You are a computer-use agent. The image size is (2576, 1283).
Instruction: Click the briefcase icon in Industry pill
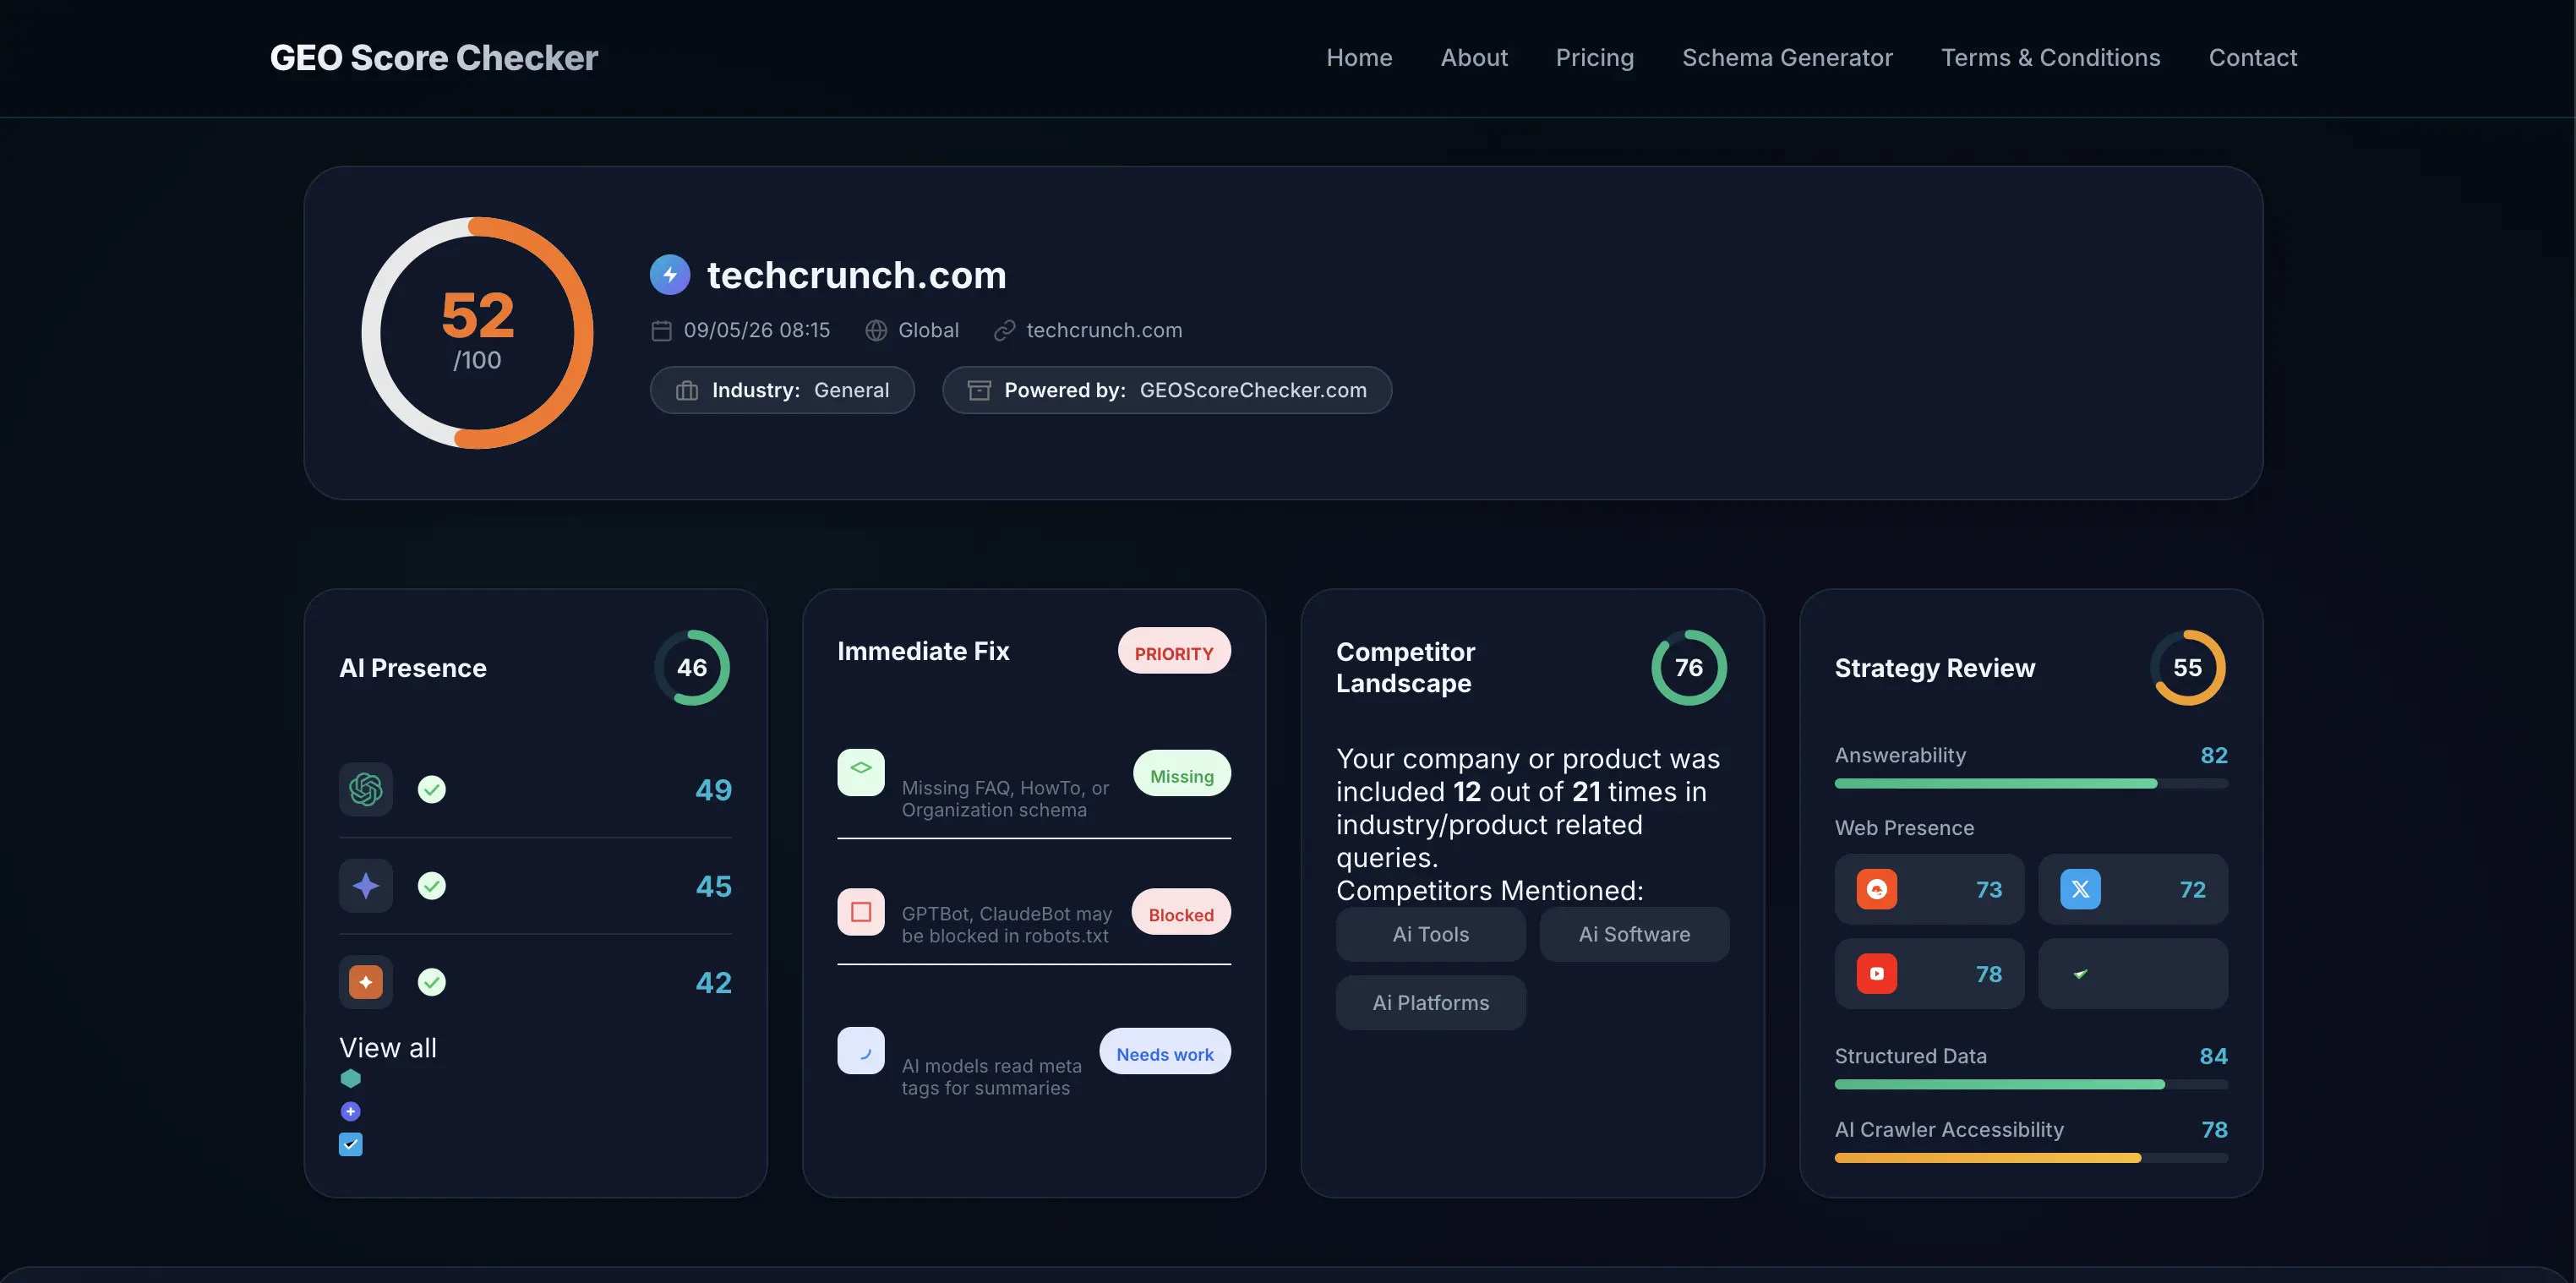687,390
